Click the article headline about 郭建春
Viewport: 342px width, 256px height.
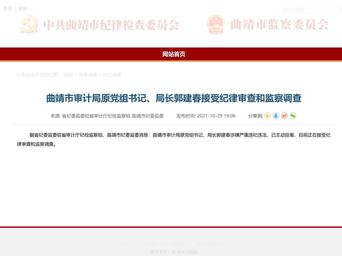pos(174,98)
